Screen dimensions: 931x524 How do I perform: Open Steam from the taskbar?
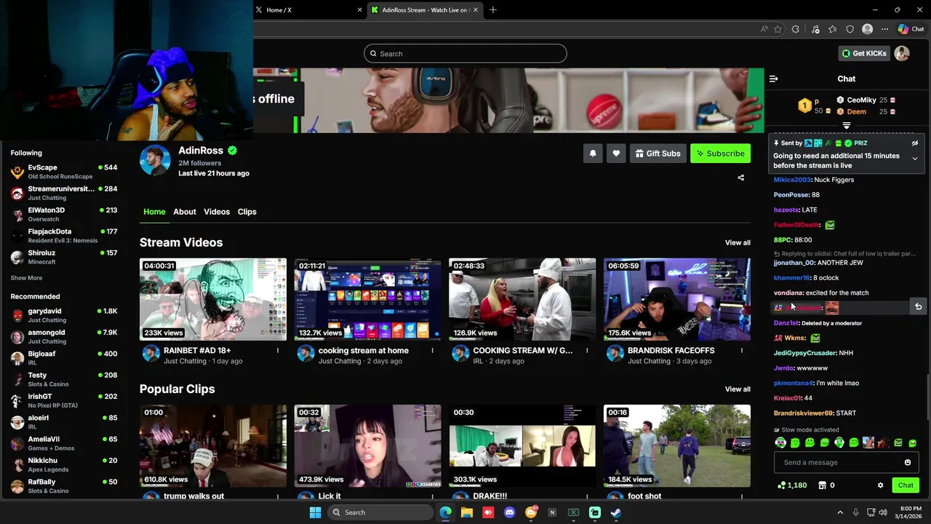[615, 512]
